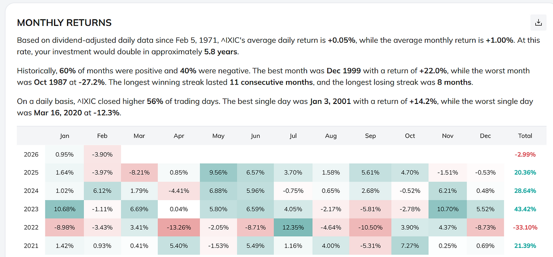The image size is (553, 257).
Task: Click the 7.27% October 2021 cell
Action: (410, 246)
